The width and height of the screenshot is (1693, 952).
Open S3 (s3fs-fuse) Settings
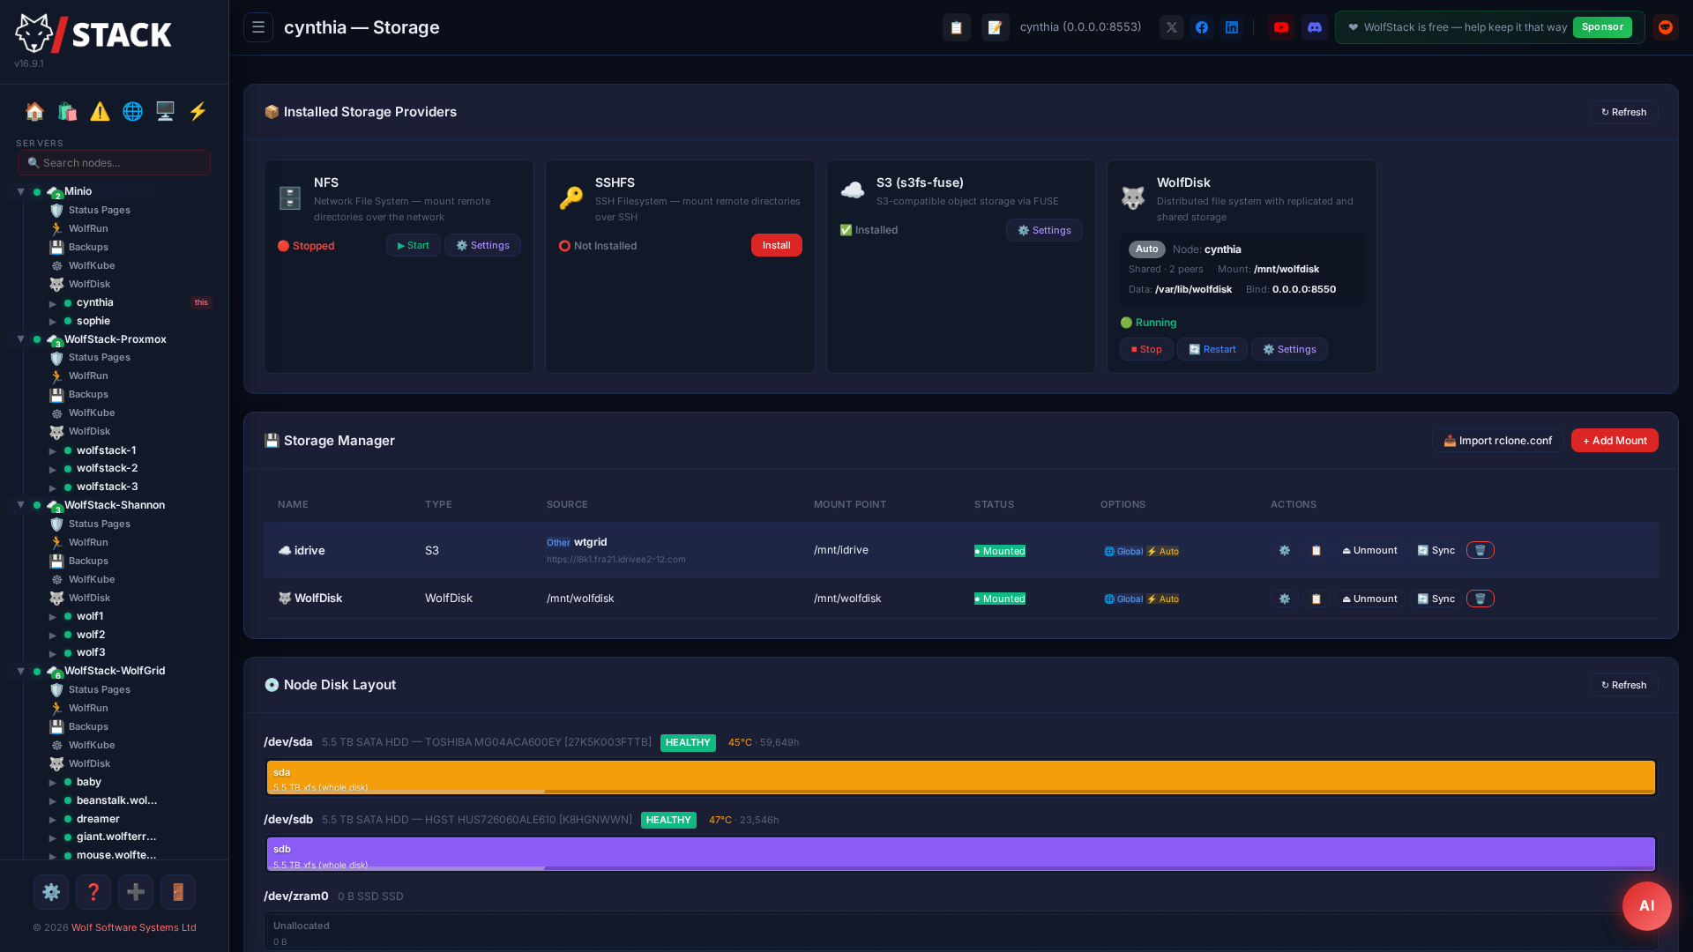[1044, 230]
